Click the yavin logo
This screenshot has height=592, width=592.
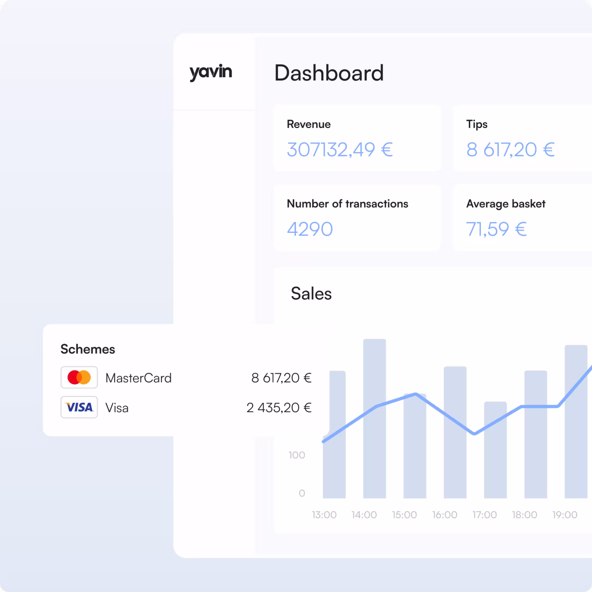point(210,72)
